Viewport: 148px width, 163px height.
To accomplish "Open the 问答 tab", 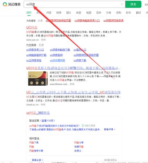I will click(x=49, y=12).
